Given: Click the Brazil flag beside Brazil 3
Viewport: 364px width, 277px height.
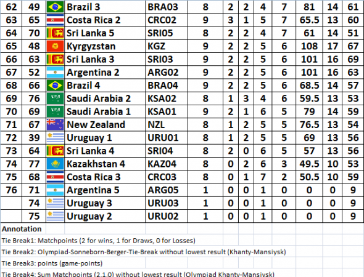Looking at the screenshot, I should (x=55, y=7).
